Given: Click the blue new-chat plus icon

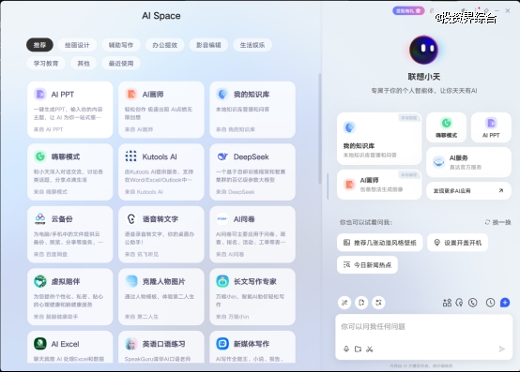Looking at the screenshot, I should click(x=505, y=302).
